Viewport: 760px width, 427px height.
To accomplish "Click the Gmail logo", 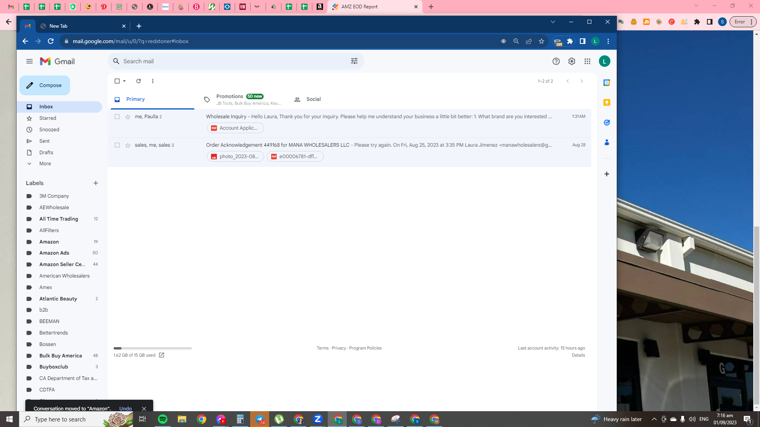I will point(57,61).
